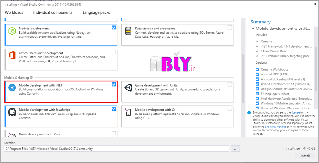Check Game development with Unity workload
Screen dimensions: 319x163
(230, 85)
